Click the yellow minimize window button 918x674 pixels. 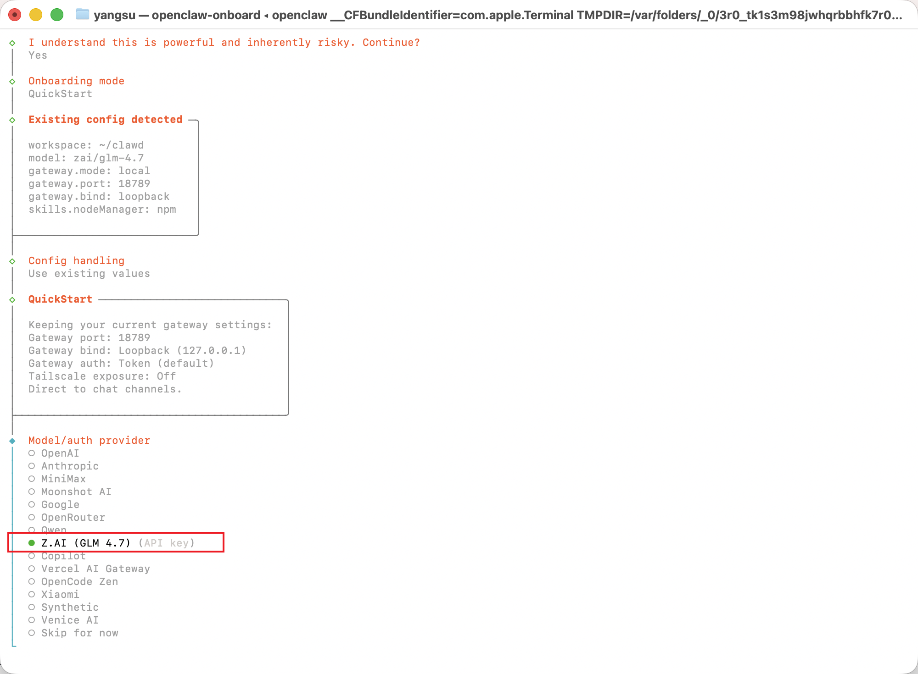coord(36,15)
